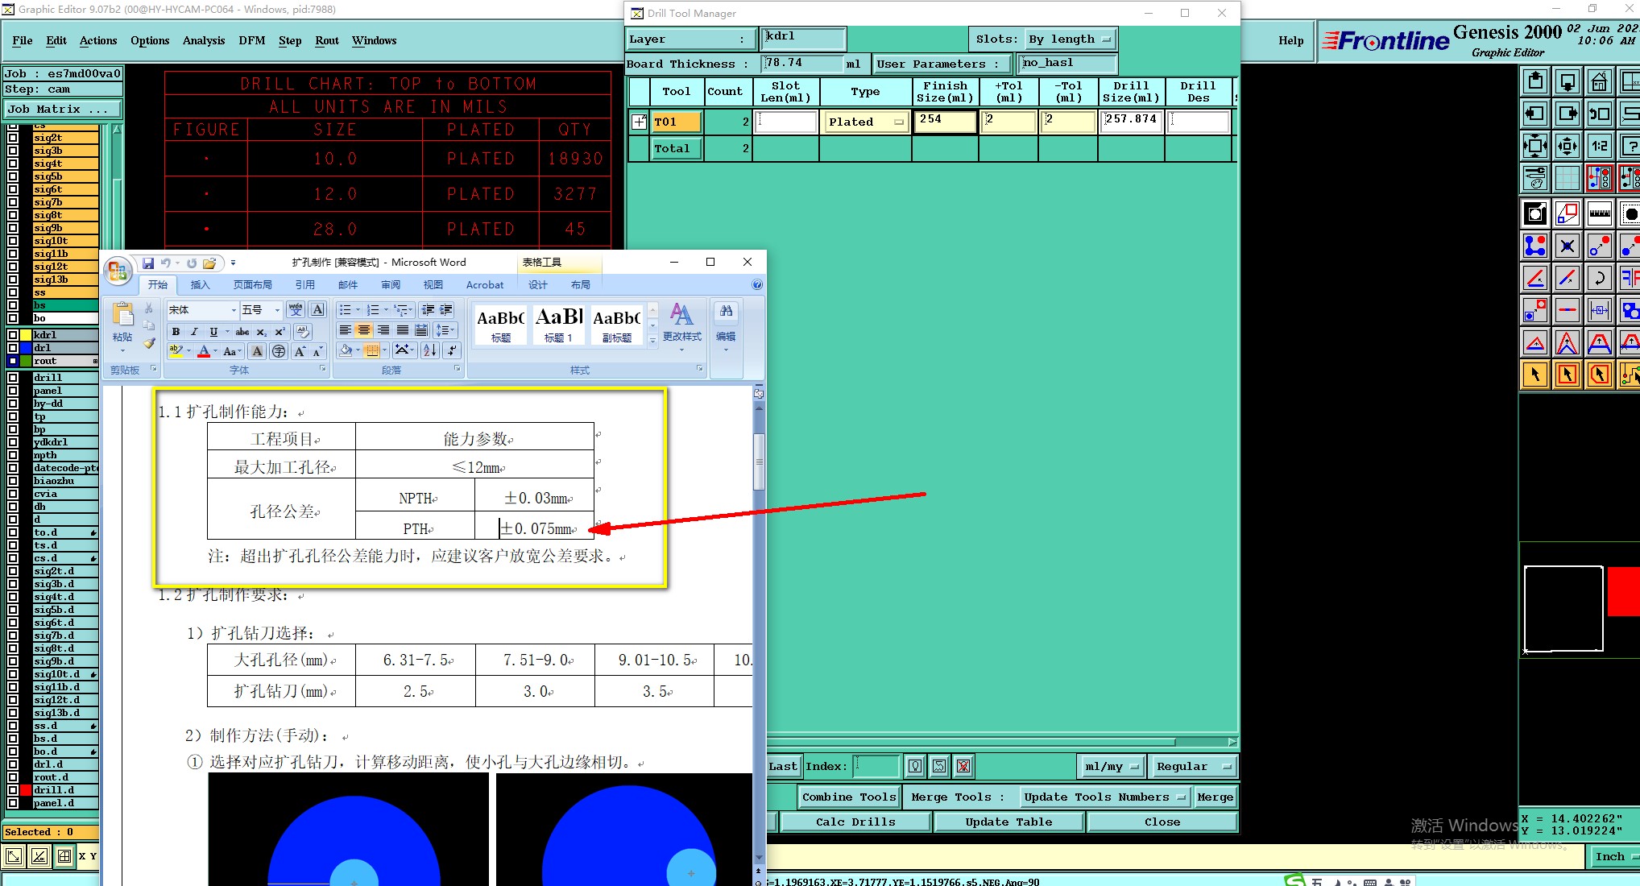Click the home view icon

click(1599, 81)
